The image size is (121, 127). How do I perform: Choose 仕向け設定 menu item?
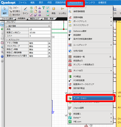(x=90, y=51)
